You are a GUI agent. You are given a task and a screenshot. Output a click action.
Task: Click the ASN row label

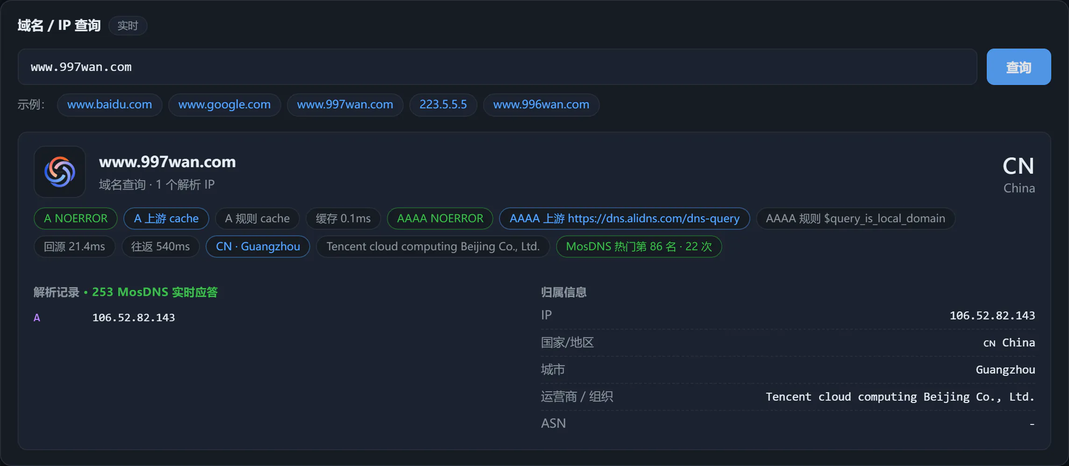coord(553,424)
